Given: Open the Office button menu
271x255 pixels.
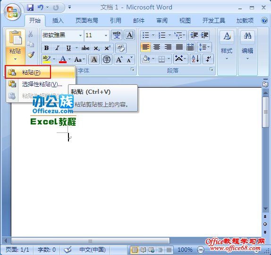Looking at the screenshot, I should 12,12.
